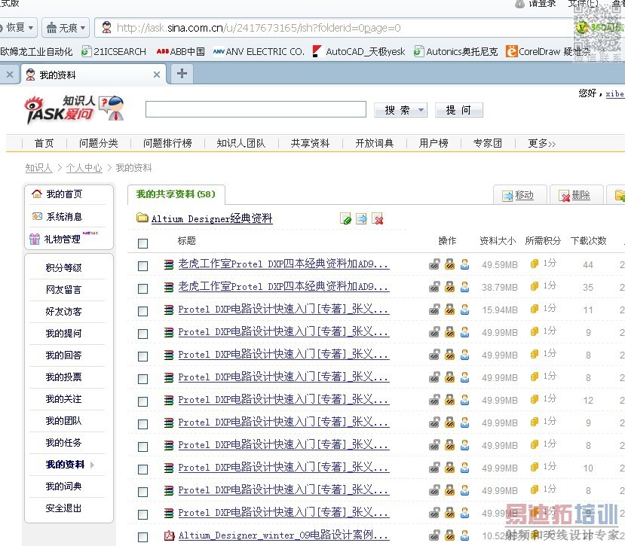Select the 我的共享资料 (58) tab
The width and height of the screenshot is (625, 546).
pyautogui.click(x=176, y=194)
